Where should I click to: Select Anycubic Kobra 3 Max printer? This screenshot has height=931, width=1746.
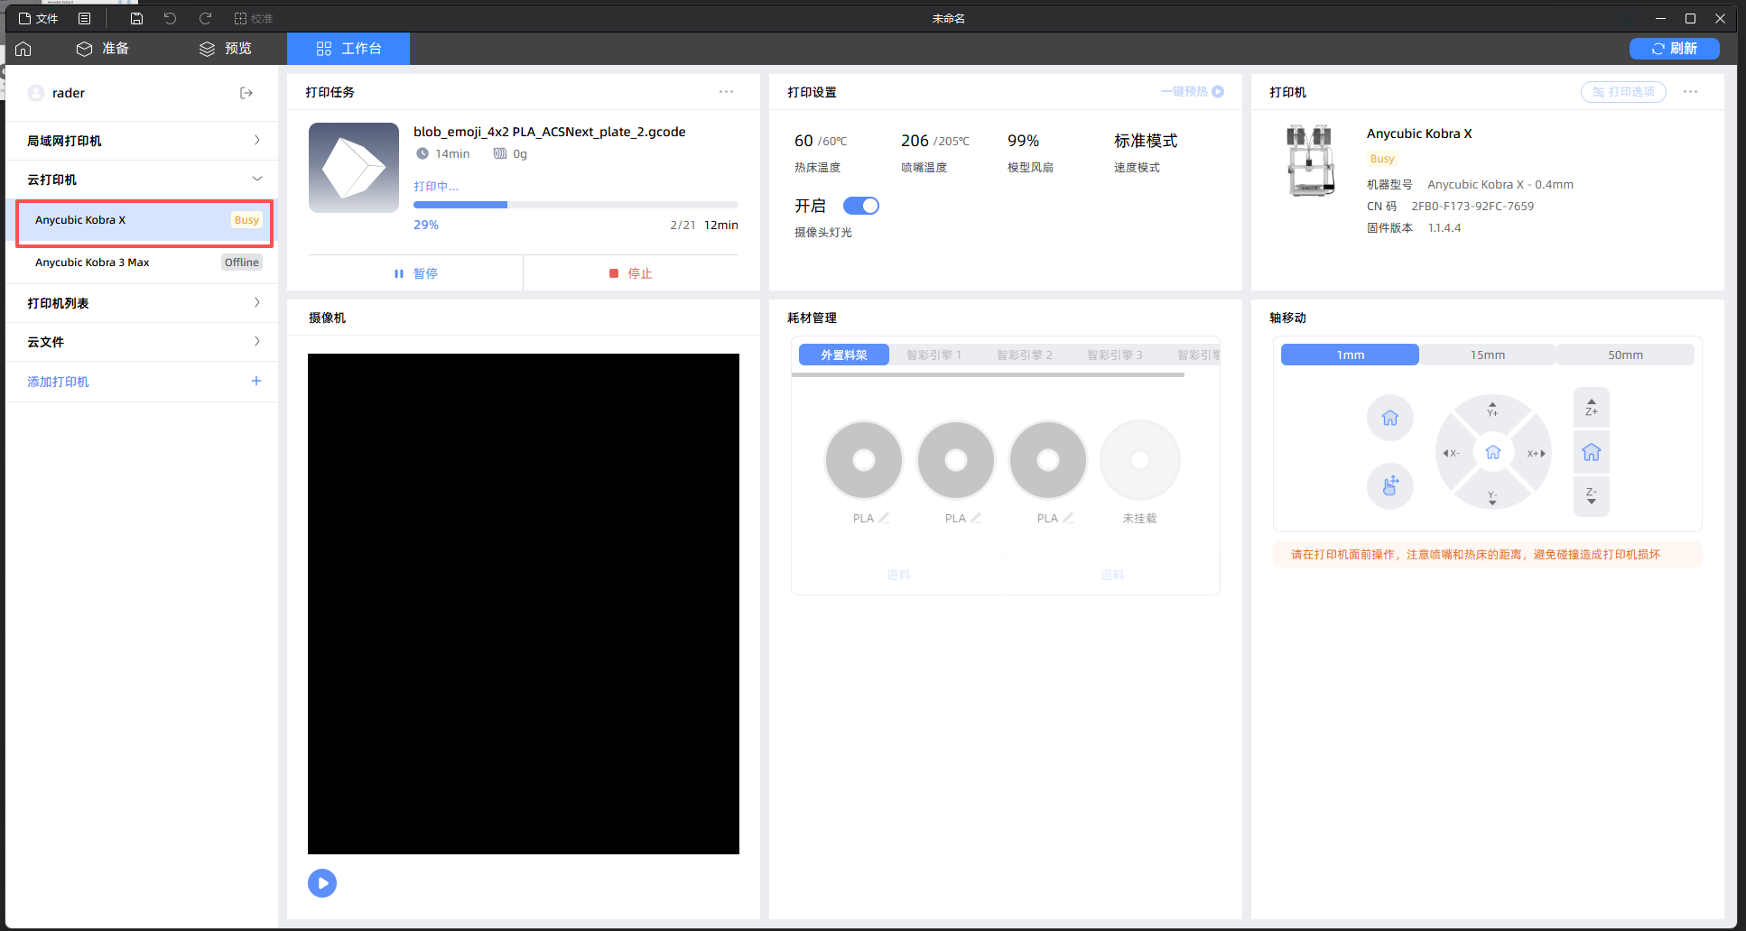click(x=144, y=263)
